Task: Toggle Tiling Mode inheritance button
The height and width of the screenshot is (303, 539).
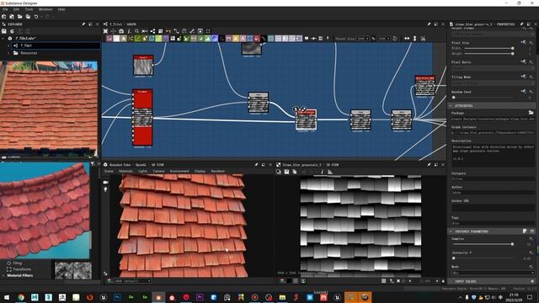Action: (523, 77)
